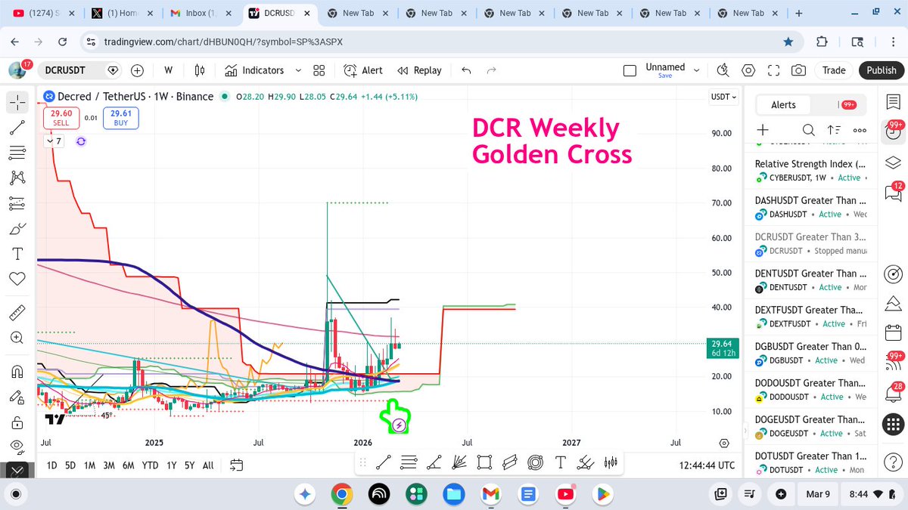Screen dimensions: 908x510
Task: Undo the last chart action
Action: [466, 70]
